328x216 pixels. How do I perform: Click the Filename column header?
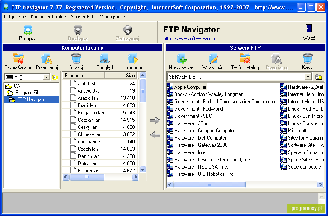pos(84,76)
